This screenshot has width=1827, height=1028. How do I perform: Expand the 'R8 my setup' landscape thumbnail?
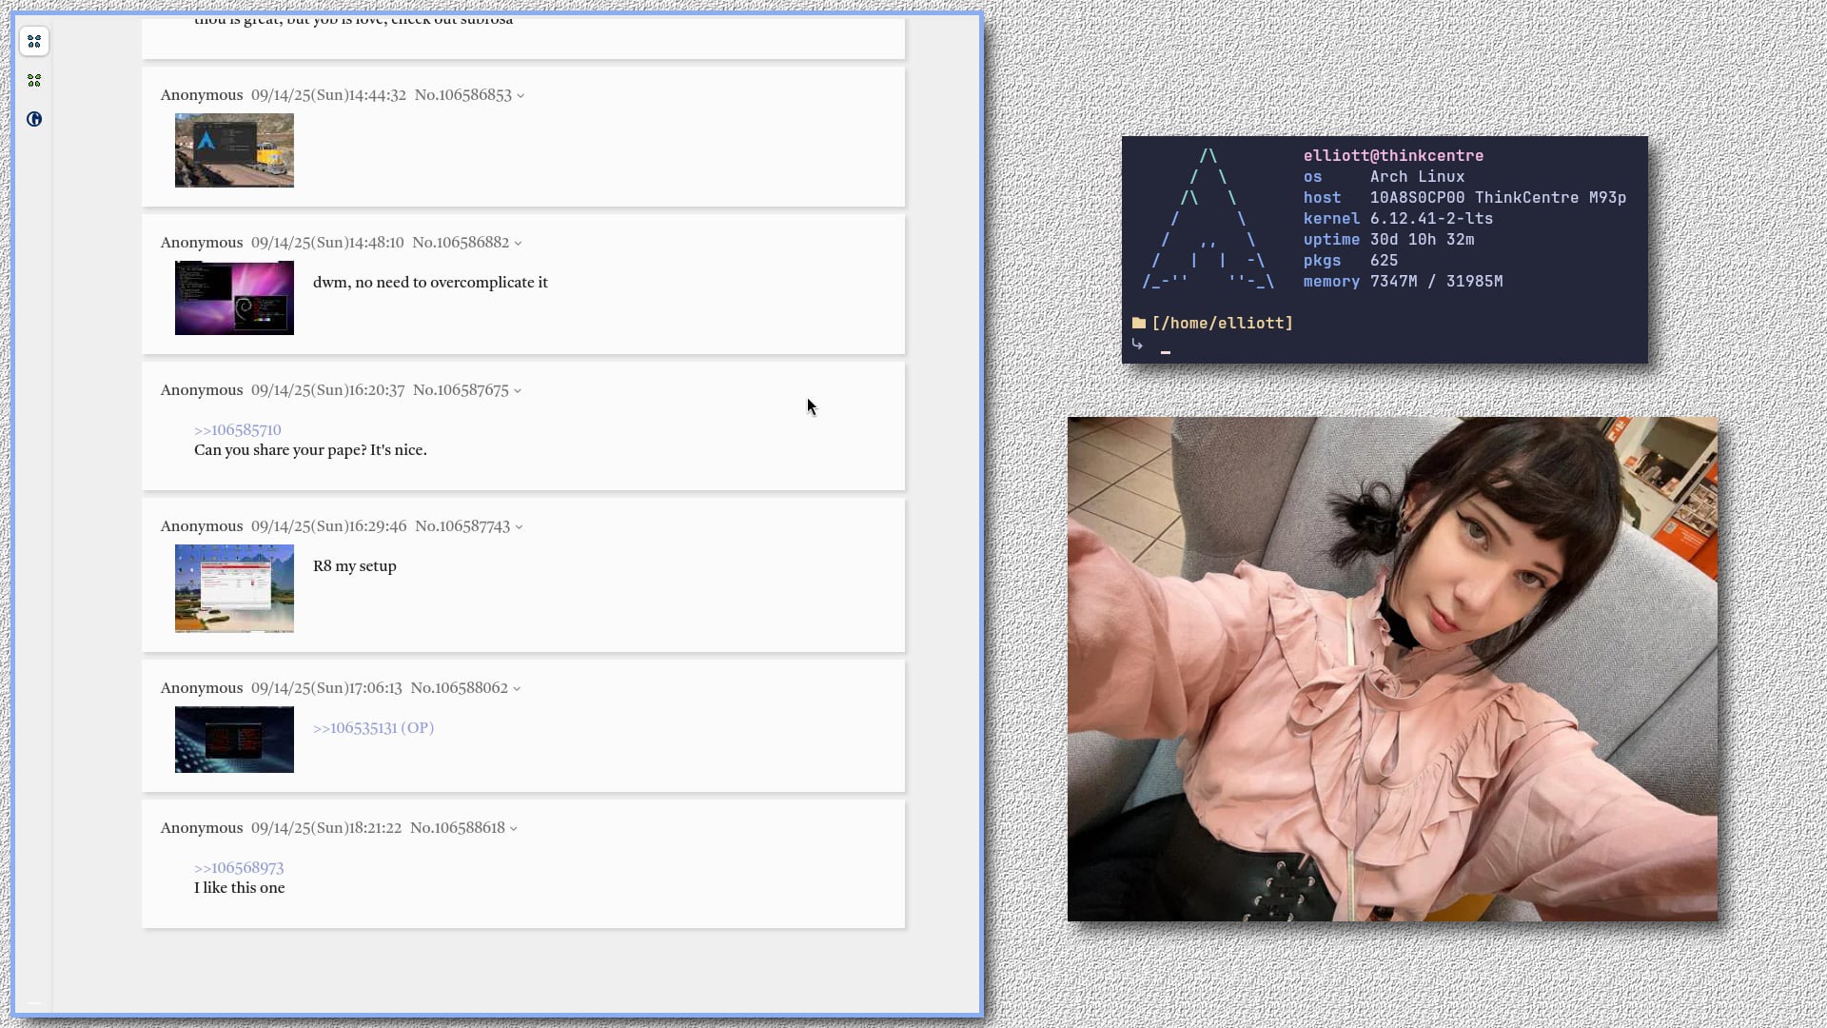[234, 588]
